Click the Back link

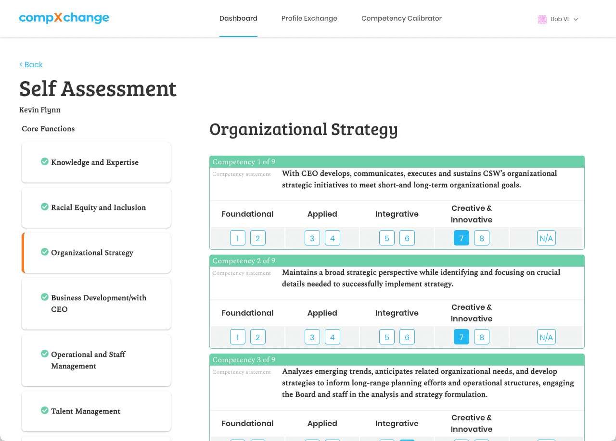click(x=31, y=64)
